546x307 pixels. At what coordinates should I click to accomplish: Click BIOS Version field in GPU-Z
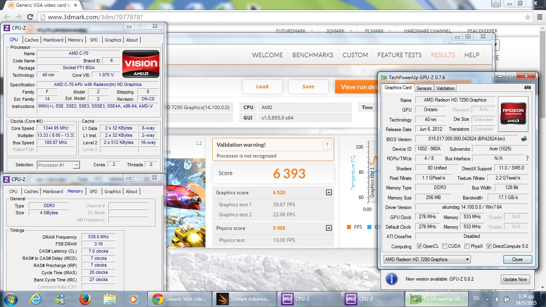(466, 139)
